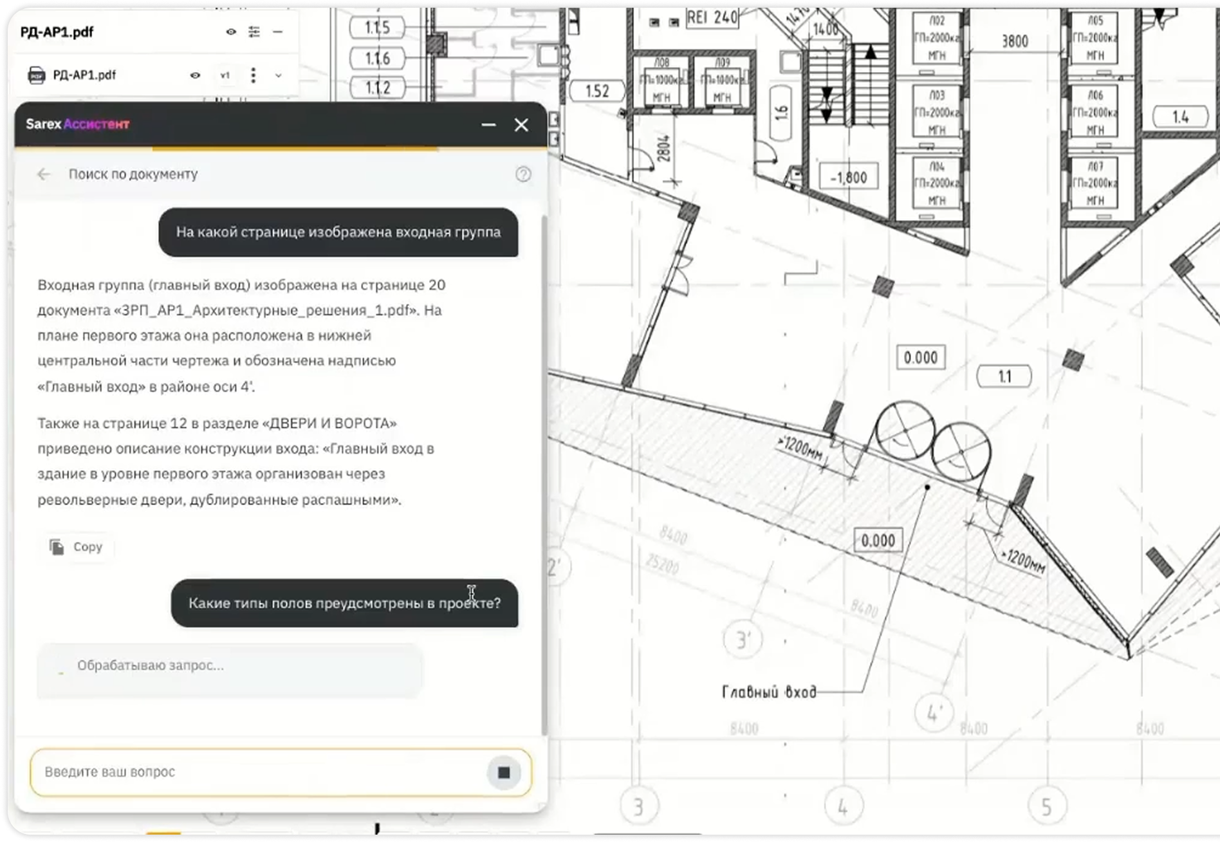Stop request processing with square button
Viewport: 1220px width, 843px height.
pos(504,772)
